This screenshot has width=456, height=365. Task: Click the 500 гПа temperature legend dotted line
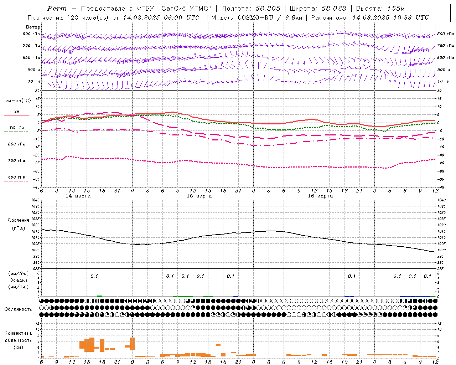point(16,181)
